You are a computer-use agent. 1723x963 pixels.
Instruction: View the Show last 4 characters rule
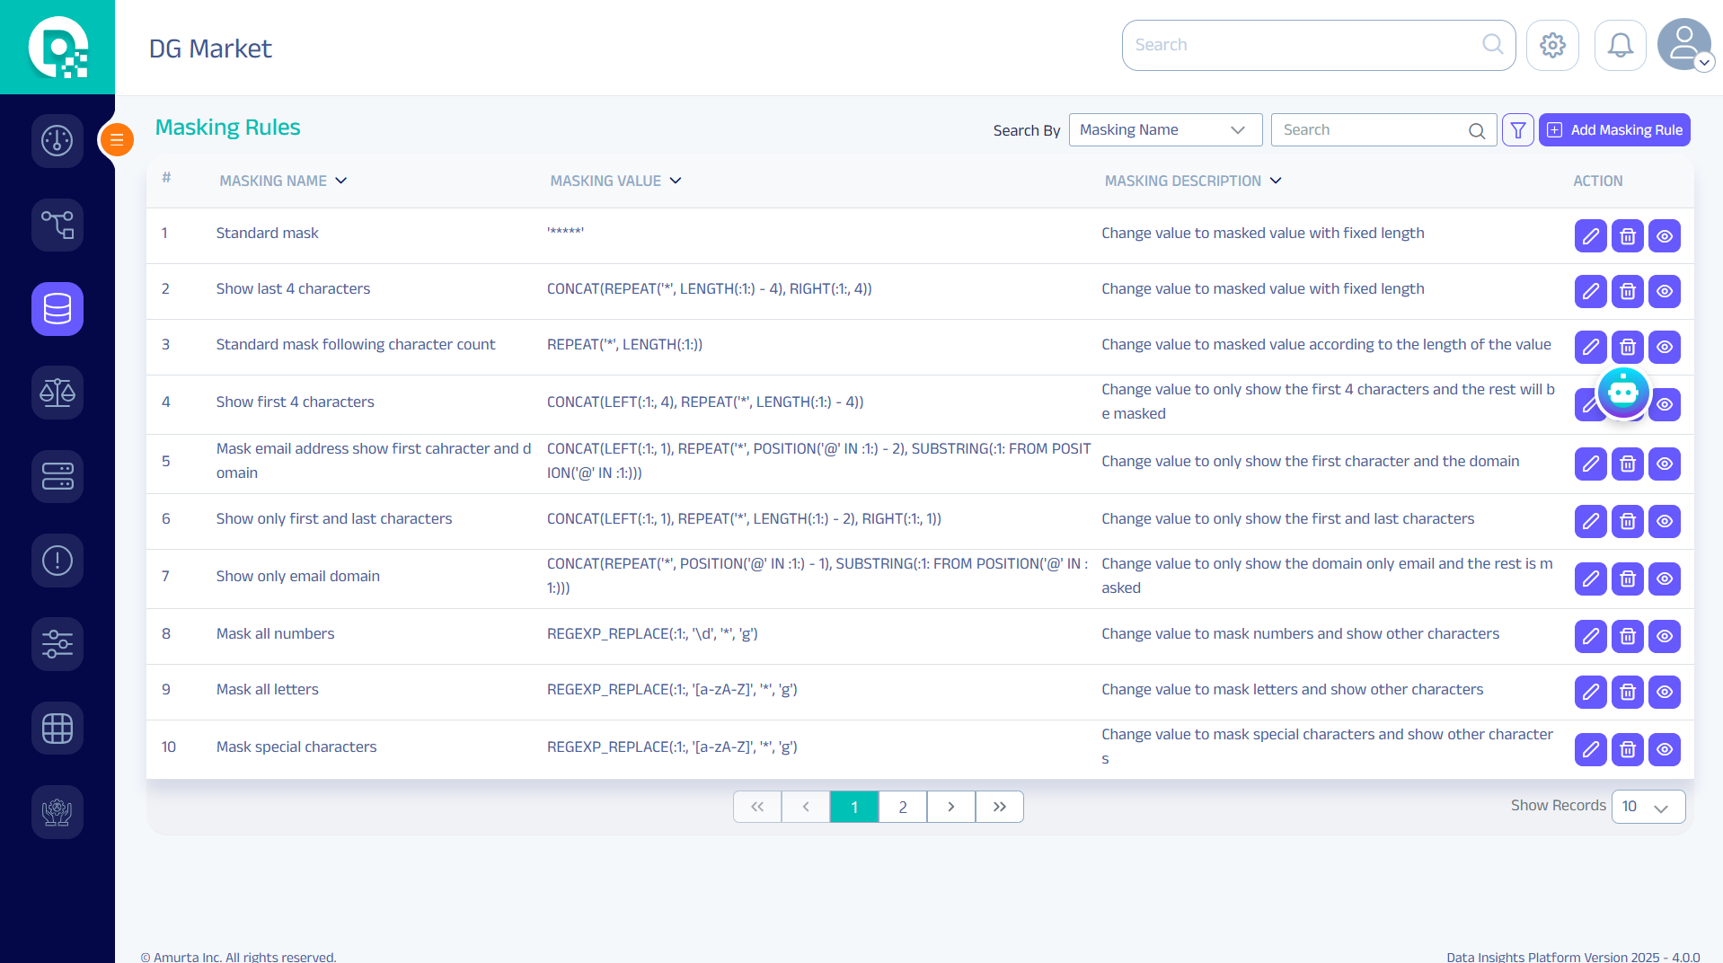pyautogui.click(x=1664, y=292)
